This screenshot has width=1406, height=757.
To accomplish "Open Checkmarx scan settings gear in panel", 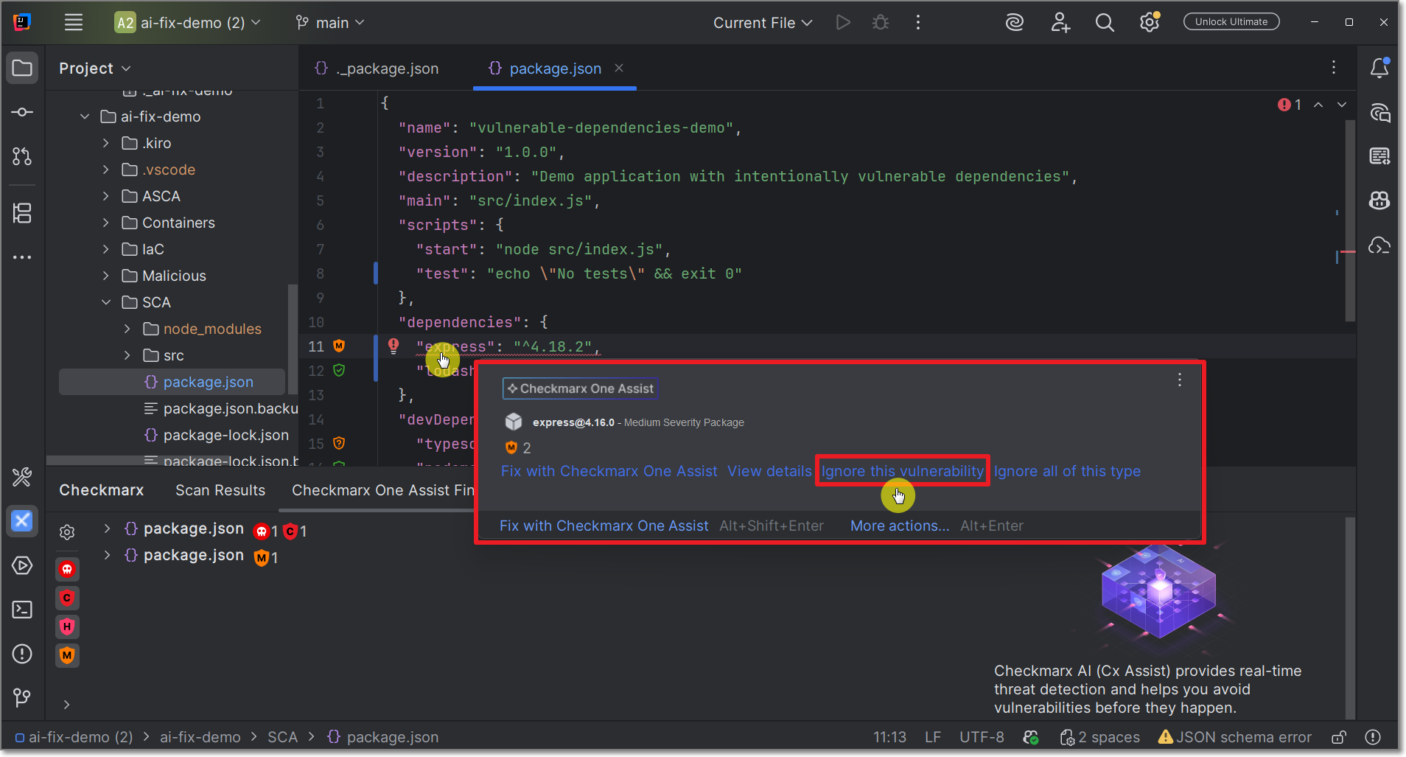I will [x=67, y=531].
